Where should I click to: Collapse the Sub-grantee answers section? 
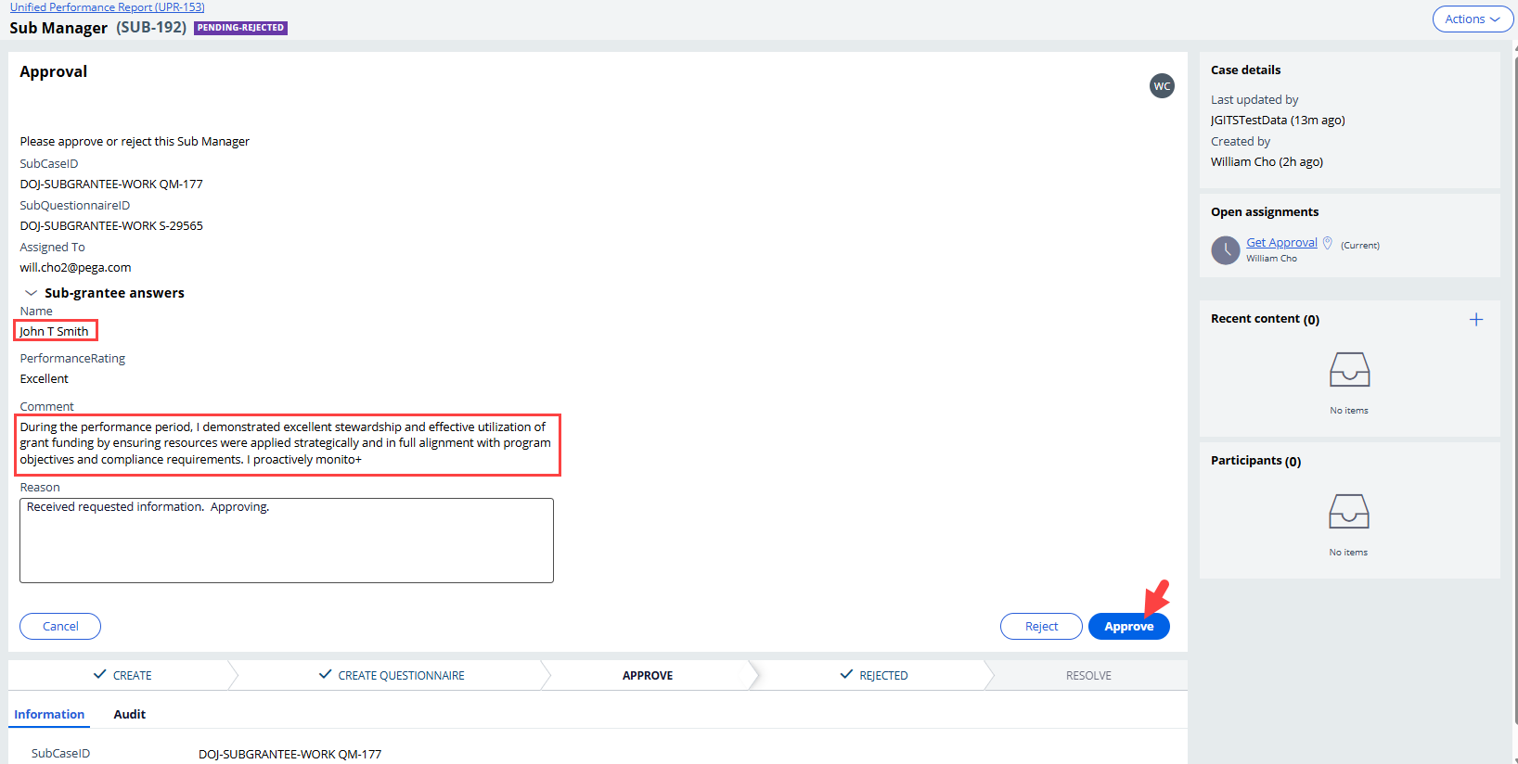[x=32, y=293]
